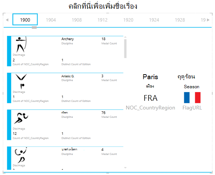The height and width of the screenshot is (175, 215).
Task: Click the เมือง label under Paris
Action: 150,86
